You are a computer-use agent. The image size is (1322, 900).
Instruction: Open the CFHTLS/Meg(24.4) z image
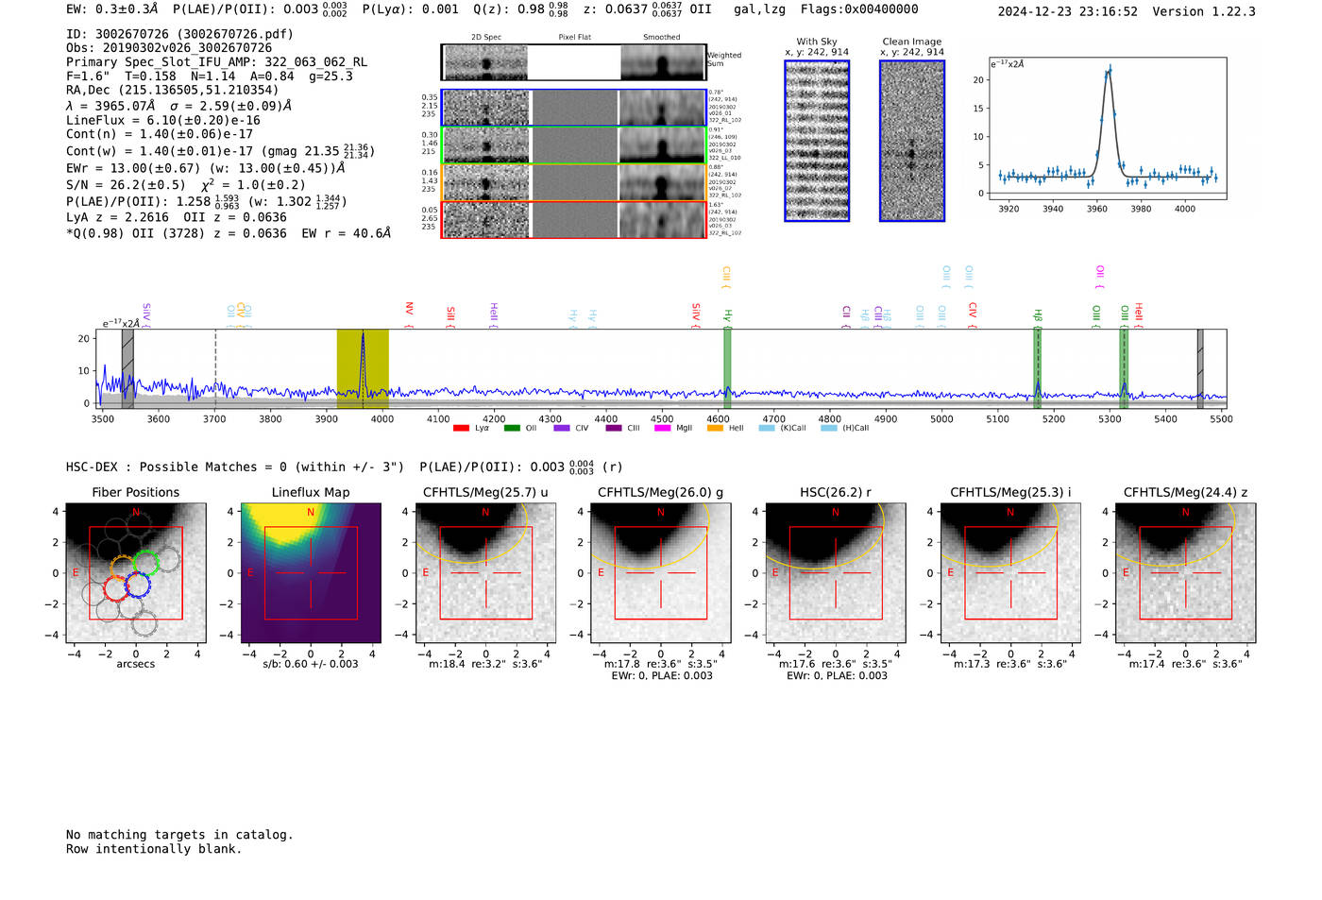pyautogui.click(x=1185, y=572)
